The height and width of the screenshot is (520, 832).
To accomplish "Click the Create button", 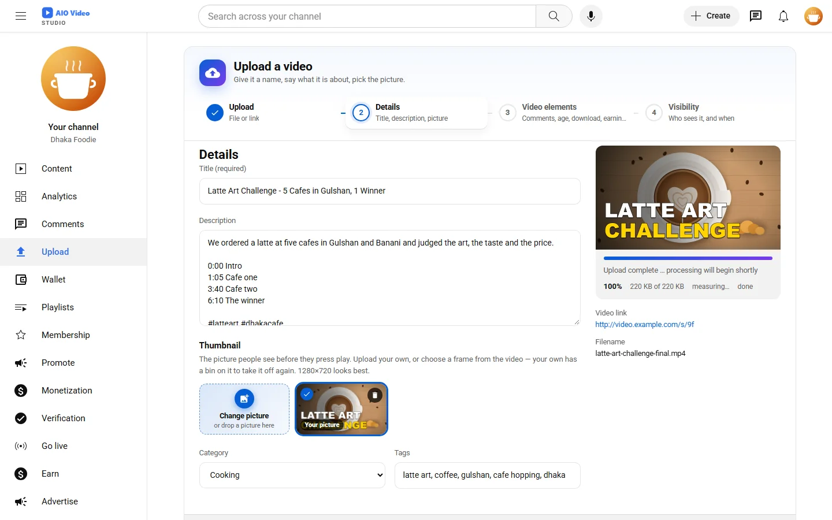I will coord(711,16).
